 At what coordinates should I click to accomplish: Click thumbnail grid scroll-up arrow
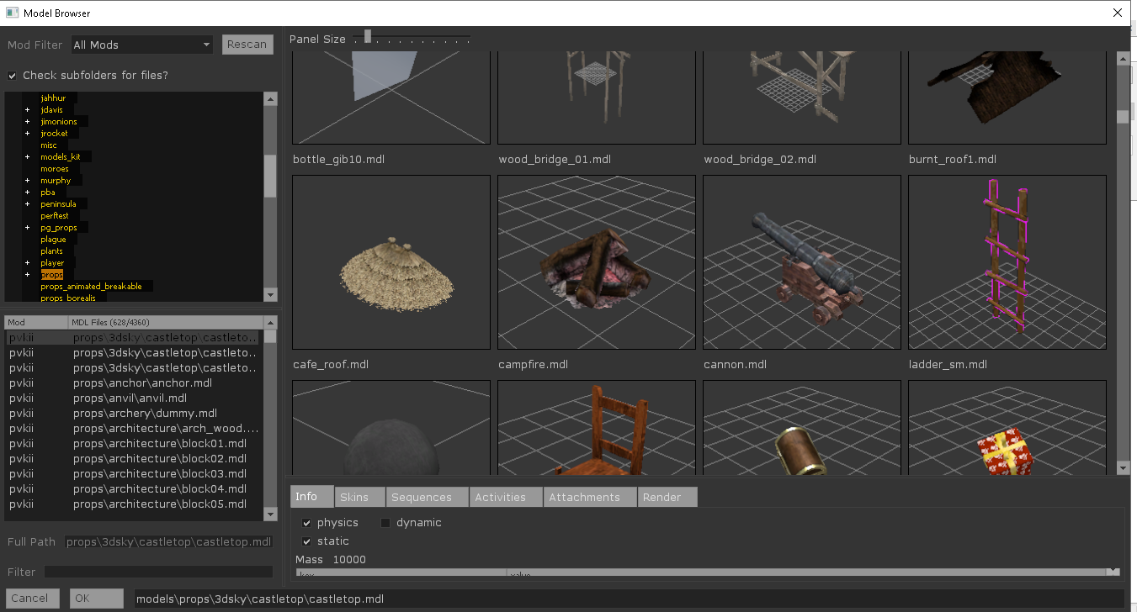(1123, 57)
